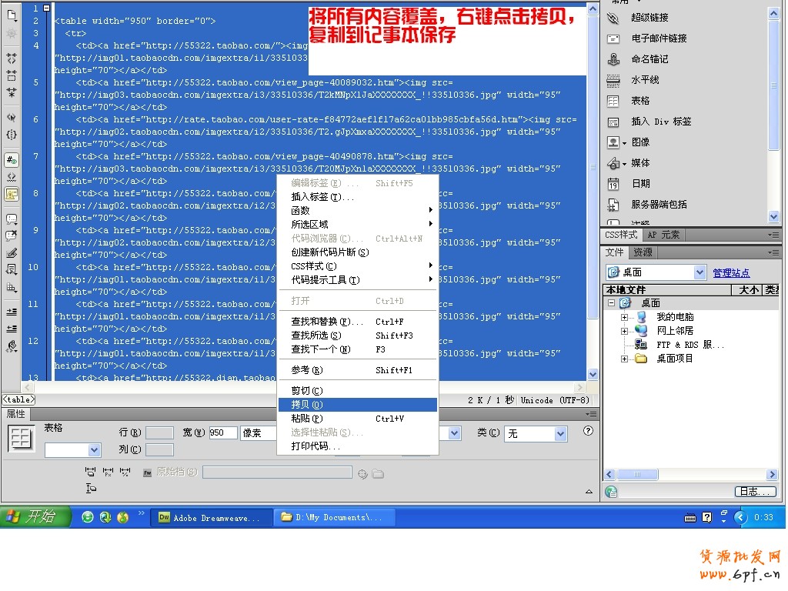Open the 媒体 (media) dropdown arrow
Viewport: 788px width, 591px height.
tap(624, 162)
